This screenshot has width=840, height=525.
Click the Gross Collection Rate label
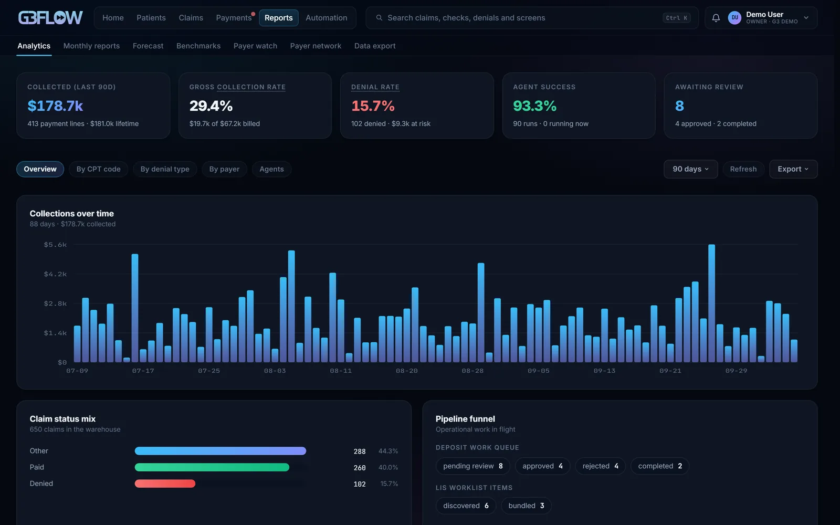pyautogui.click(x=237, y=87)
